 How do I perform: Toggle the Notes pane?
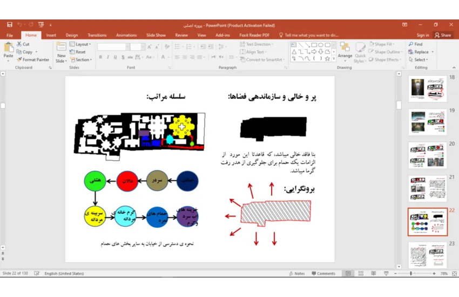pos(296,274)
